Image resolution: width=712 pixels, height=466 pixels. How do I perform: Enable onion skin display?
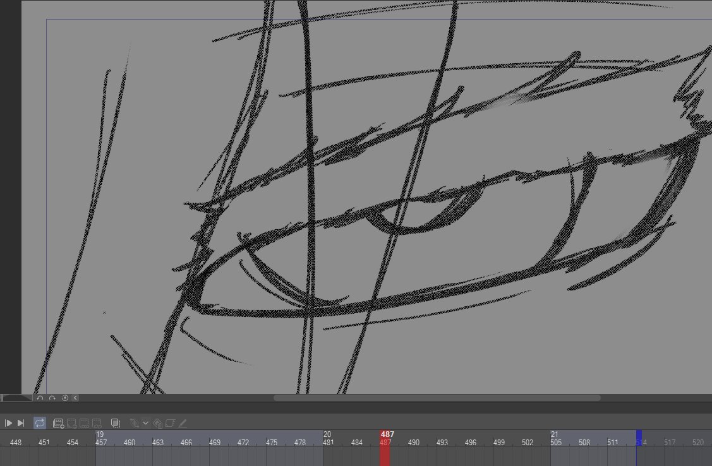click(116, 423)
